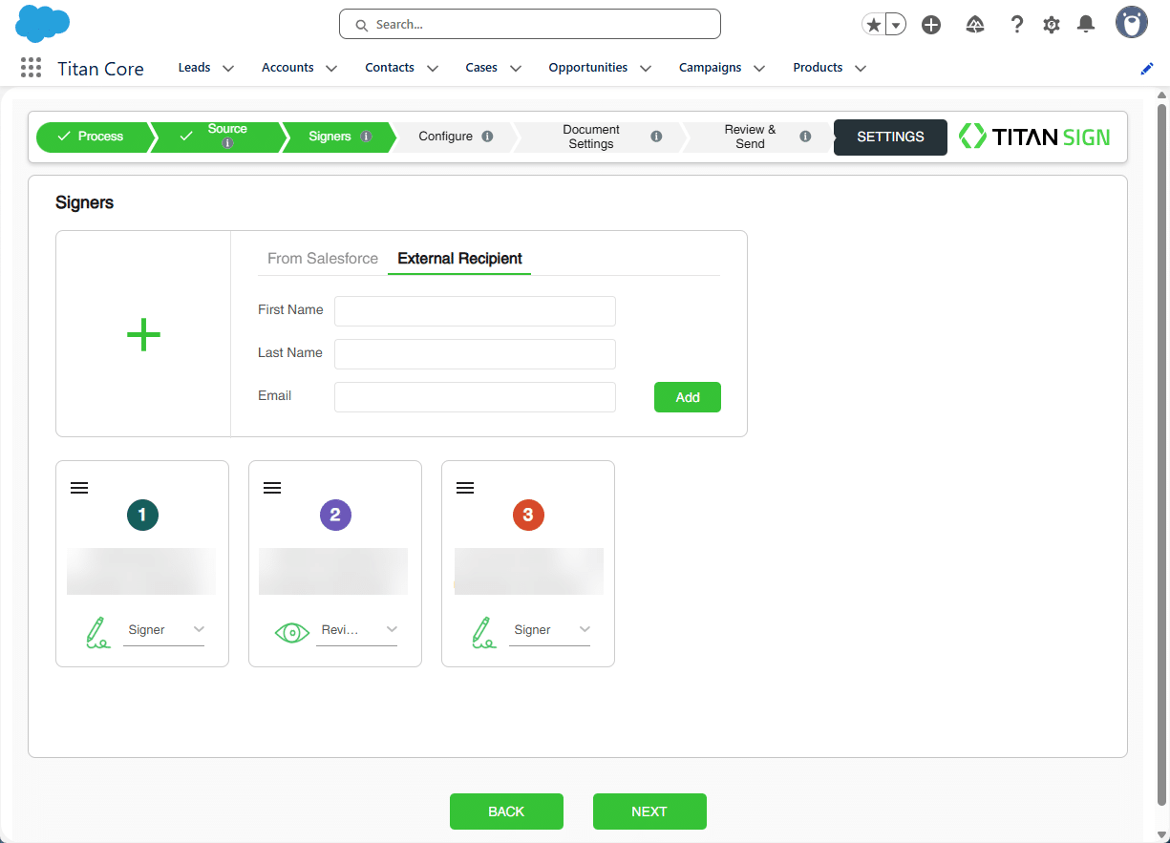Click inside the Email input field
Image resolution: width=1170 pixels, height=843 pixels.
point(475,396)
